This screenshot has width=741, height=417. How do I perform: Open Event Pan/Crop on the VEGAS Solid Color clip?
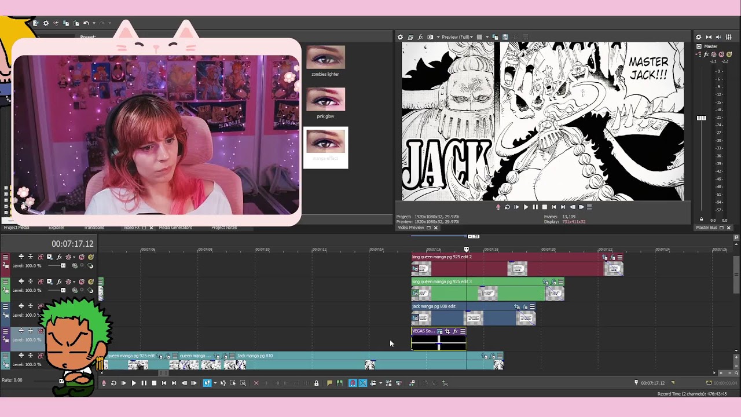coord(447,331)
